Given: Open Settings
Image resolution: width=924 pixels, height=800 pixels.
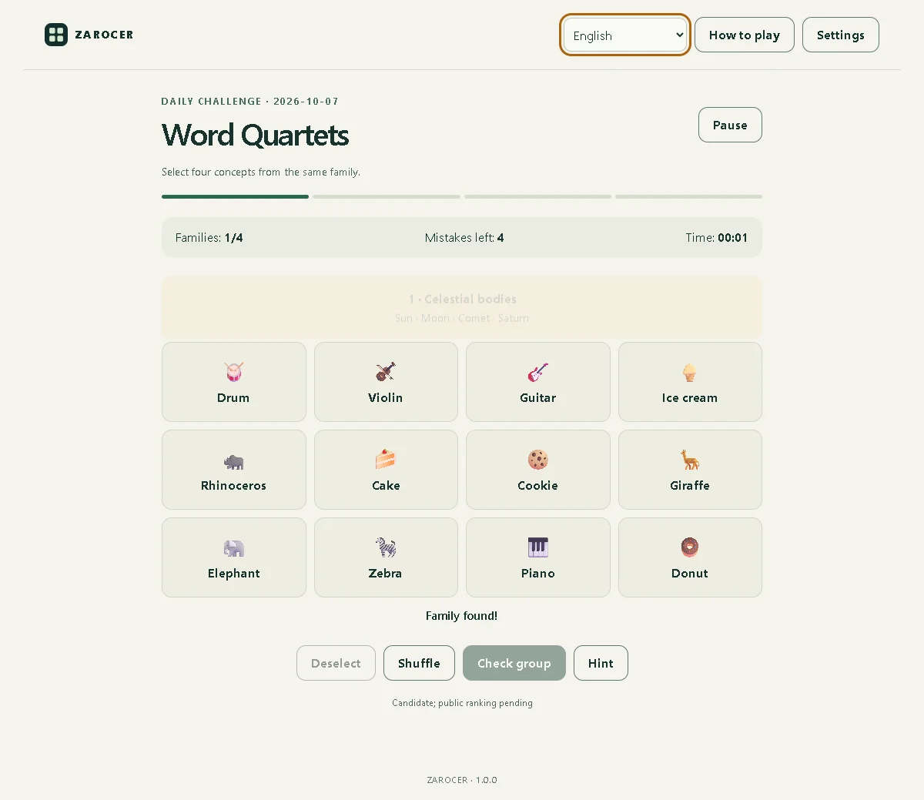Looking at the screenshot, I should pyautogui.click(x=840, y=35).
